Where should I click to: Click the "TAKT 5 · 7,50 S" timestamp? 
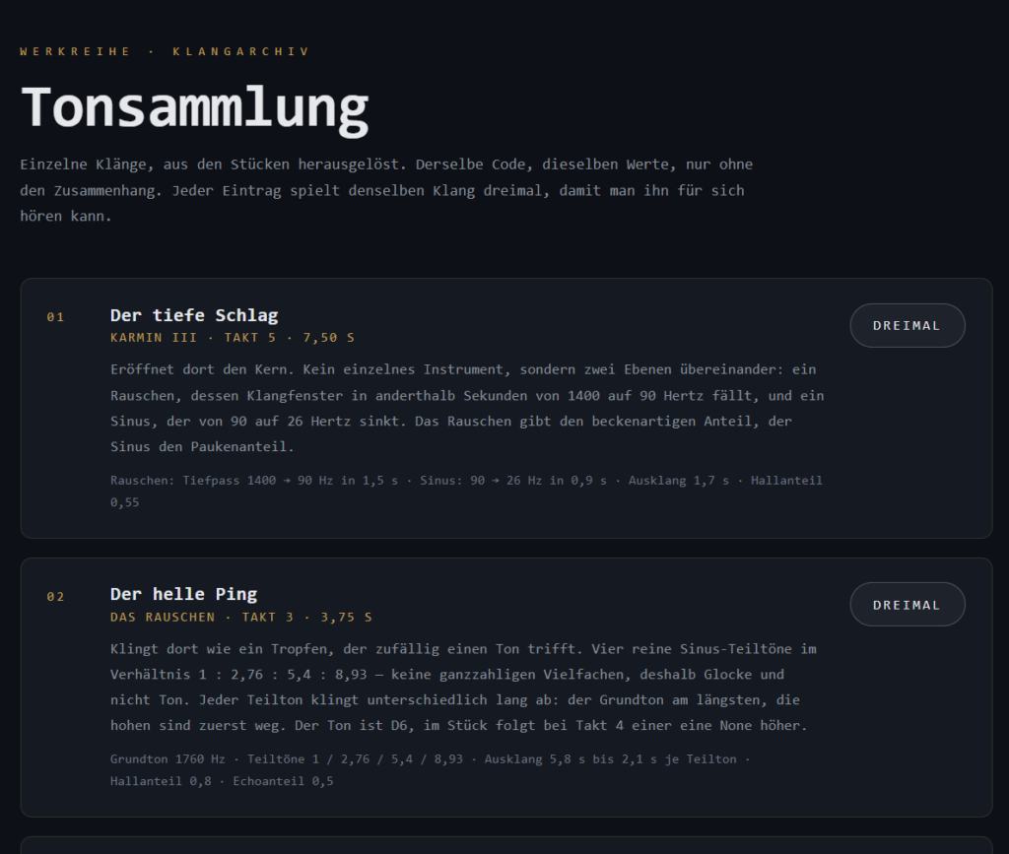coord(289,338)
